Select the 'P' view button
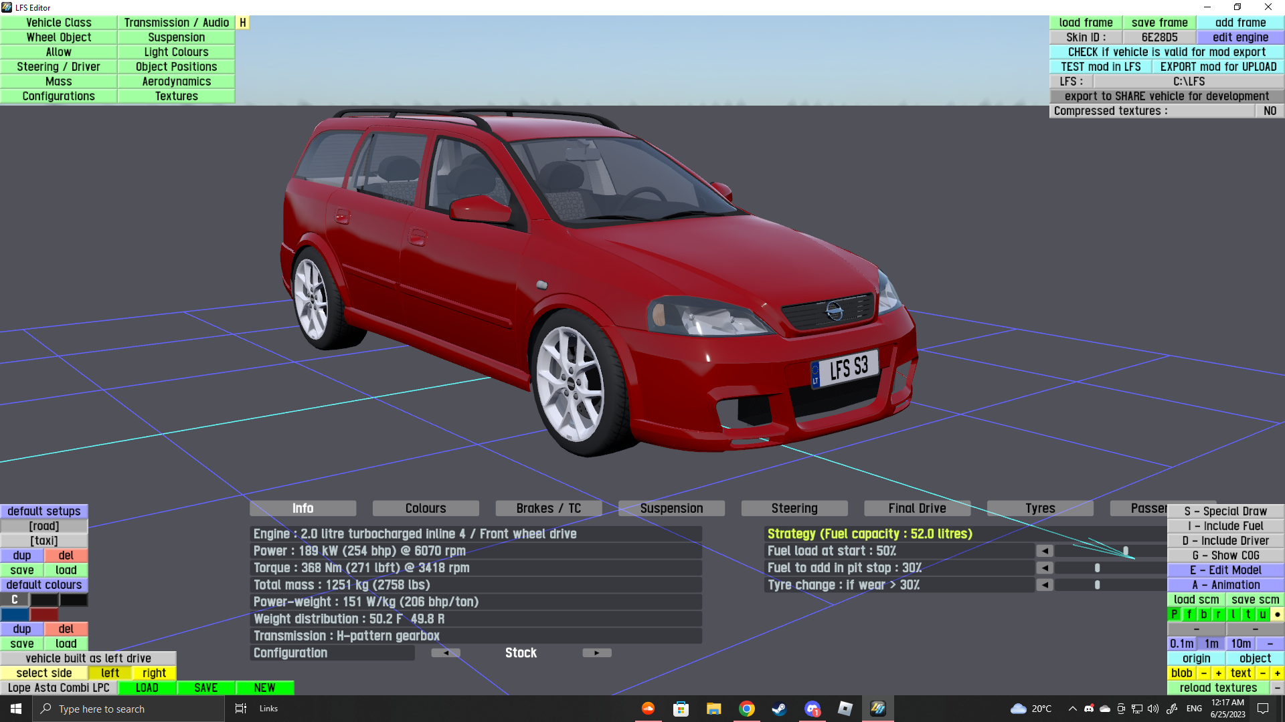This screenshot has width=1285, height=722. (1175, 614)
